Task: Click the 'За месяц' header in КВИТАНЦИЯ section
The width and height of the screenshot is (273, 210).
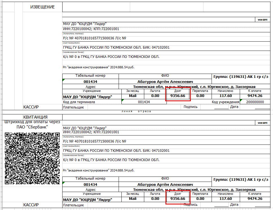Action: (x=133, y=194)
